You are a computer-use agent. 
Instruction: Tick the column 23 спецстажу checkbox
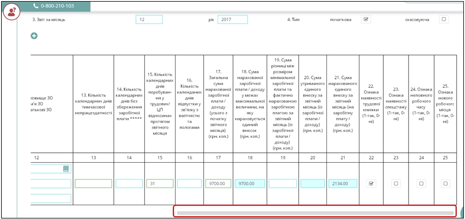point(396,184)
